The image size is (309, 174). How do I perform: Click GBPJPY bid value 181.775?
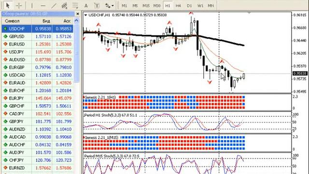point(43,121)
